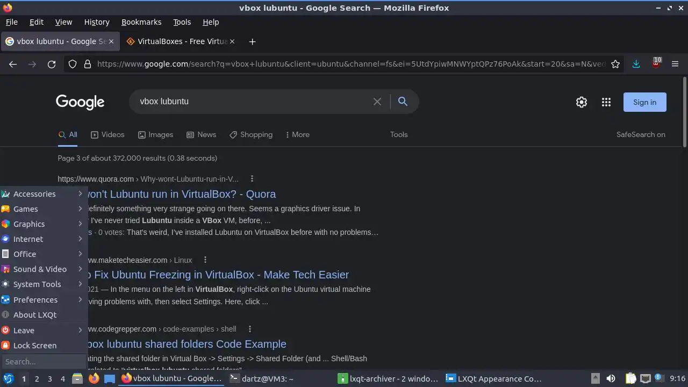Select About LXQt in the start menu
688x387 pixels.
[43, 315]
